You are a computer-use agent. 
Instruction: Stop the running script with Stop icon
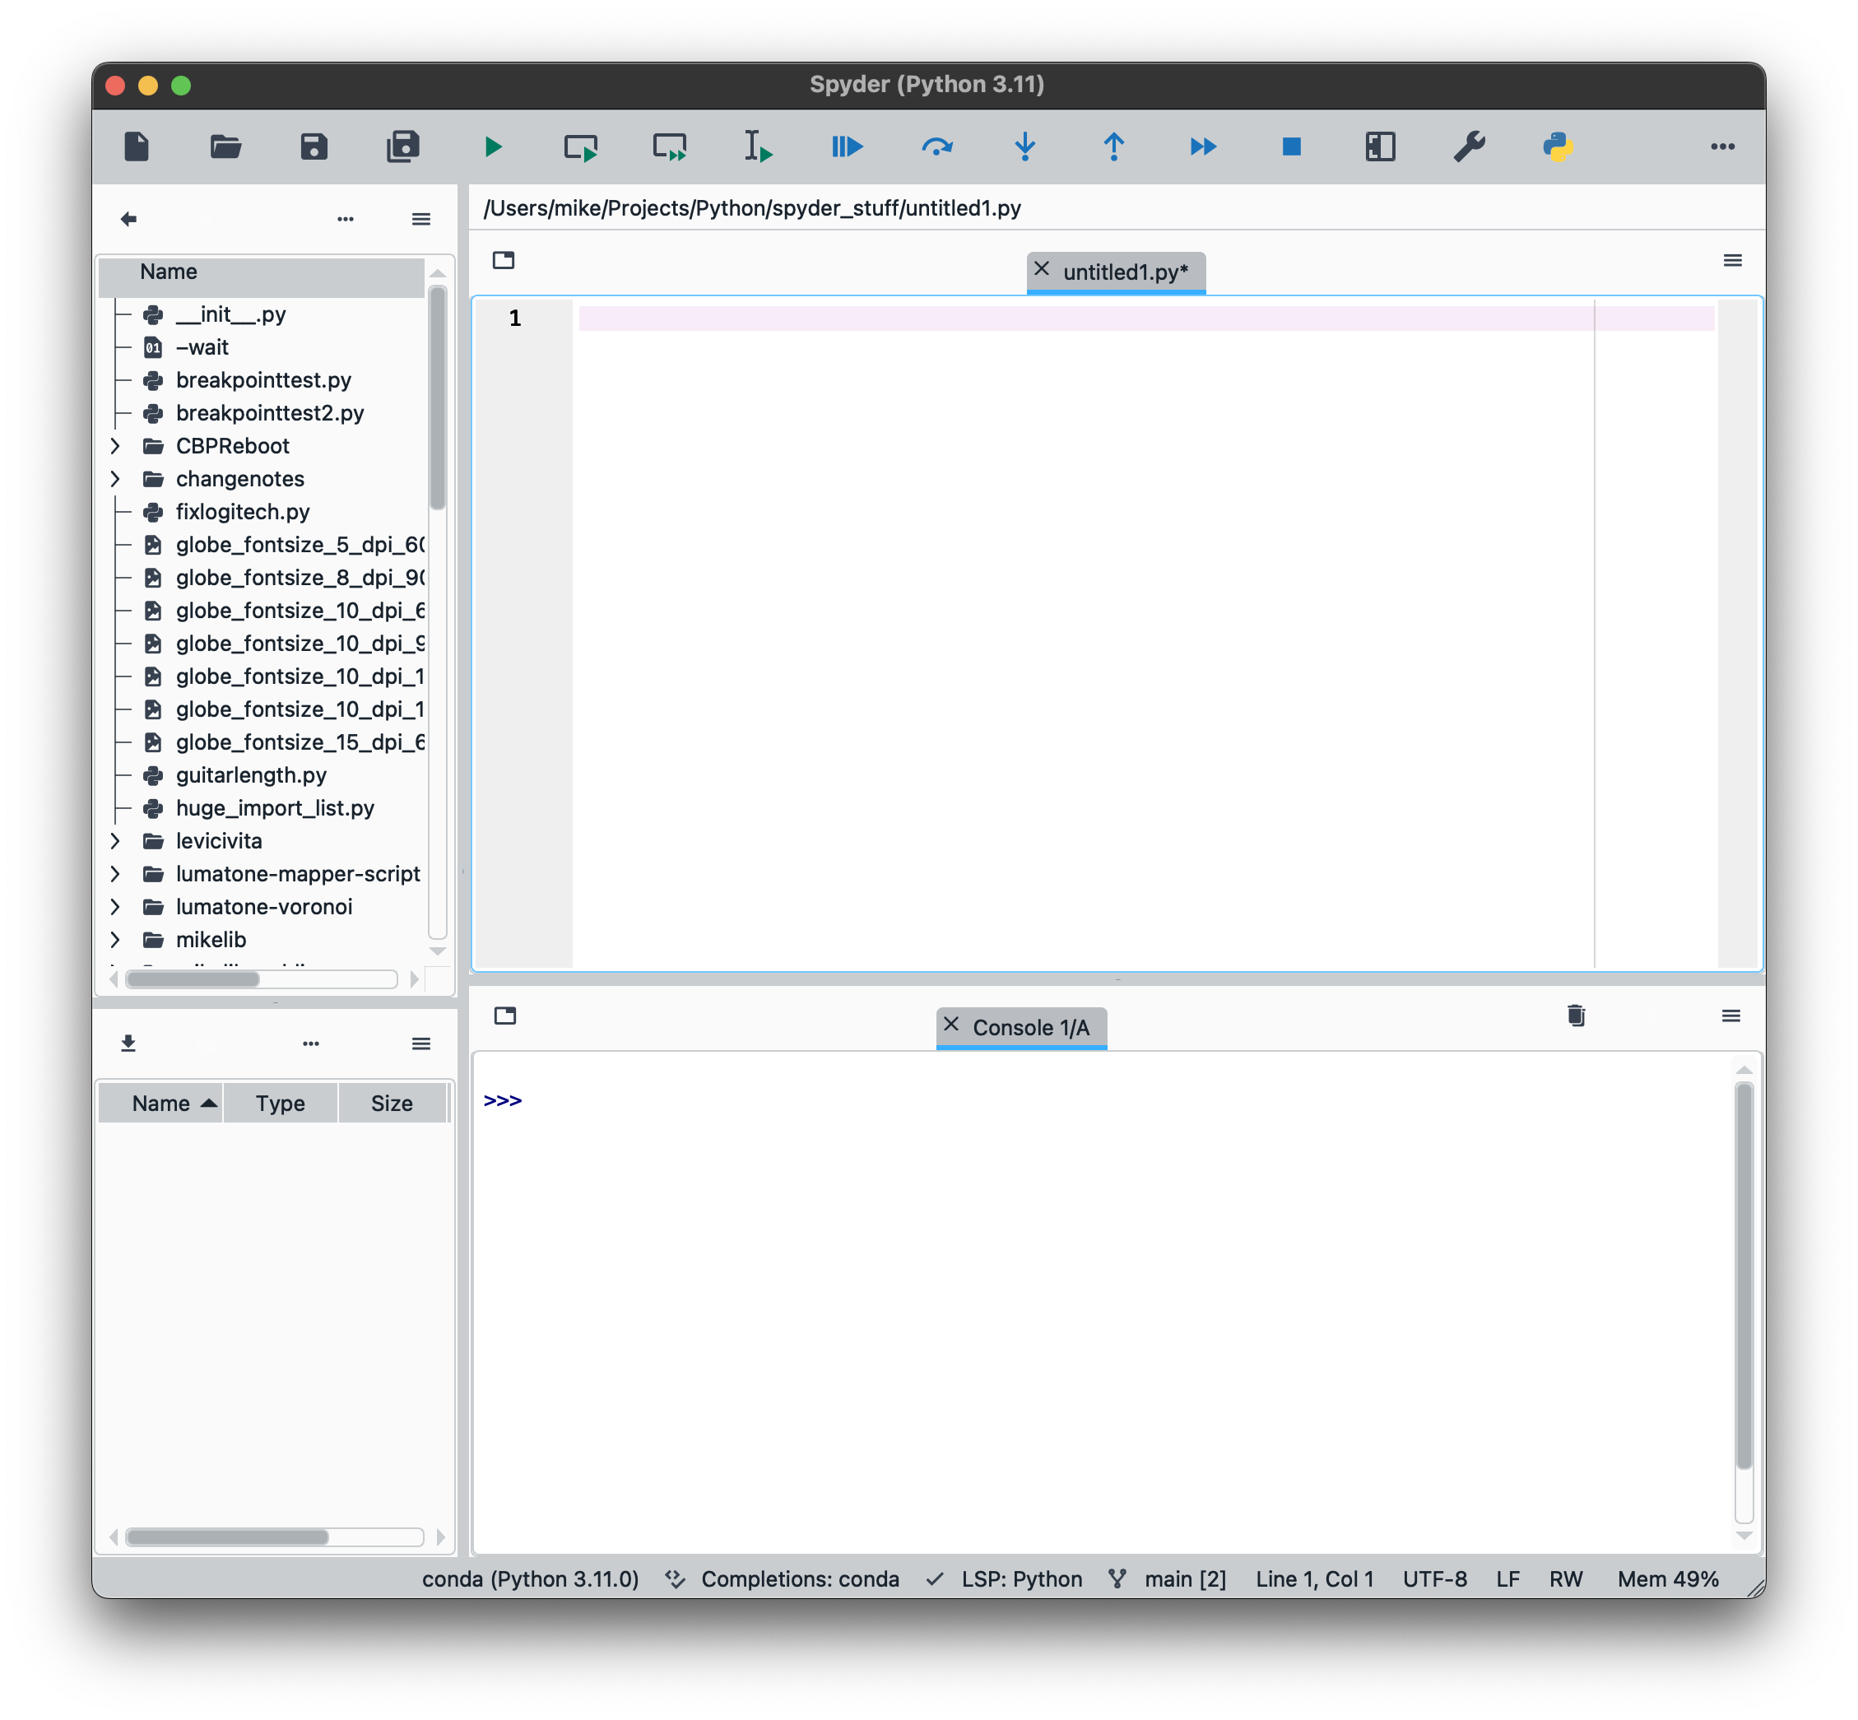click(x=1290, y=146)
